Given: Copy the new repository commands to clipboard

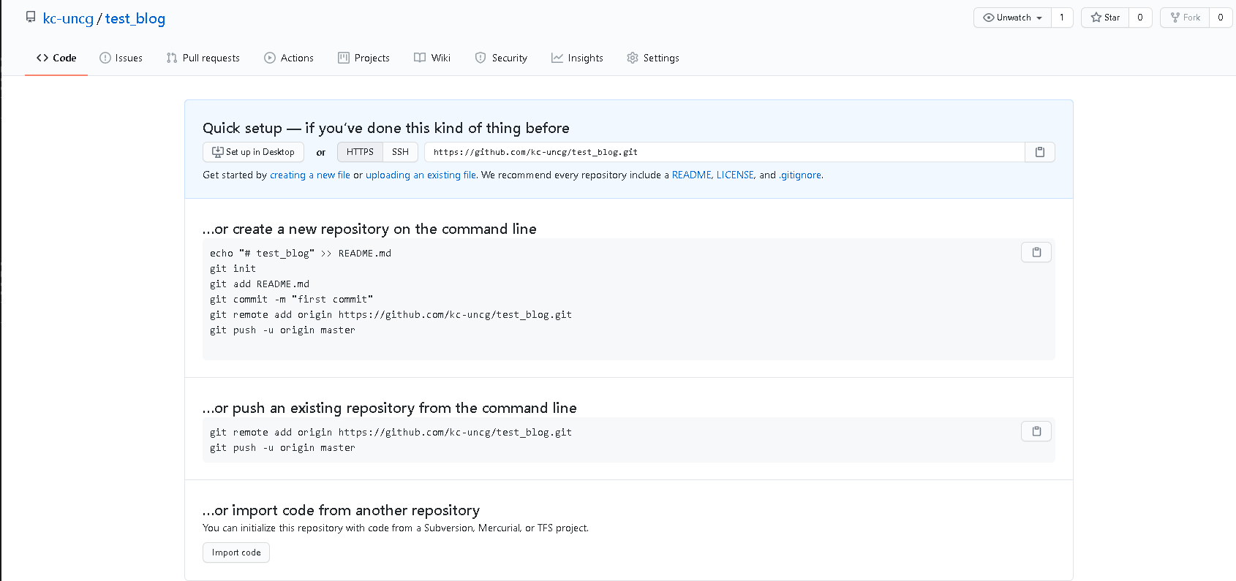Looking at the screenshot, I should pos(1036,252).
